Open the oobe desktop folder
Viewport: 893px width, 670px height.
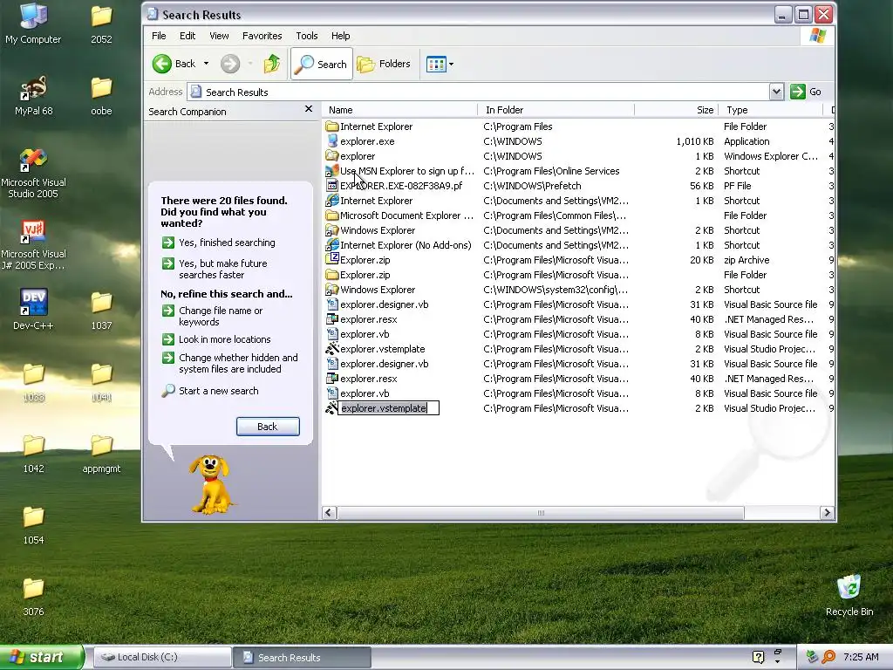coord(101,95)
